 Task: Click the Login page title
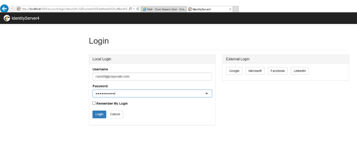(99, 41)
